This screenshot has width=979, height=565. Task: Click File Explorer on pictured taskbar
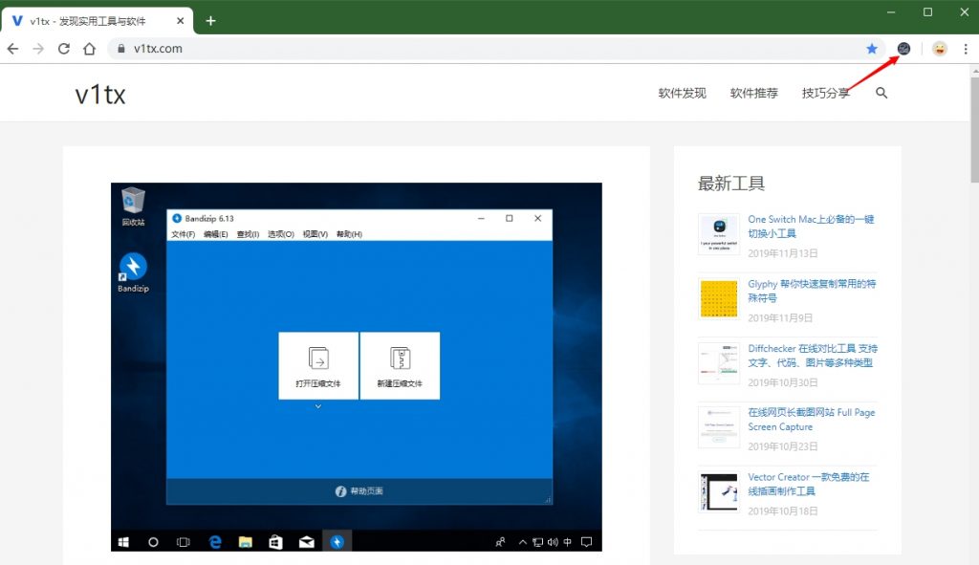pos(246,542)
